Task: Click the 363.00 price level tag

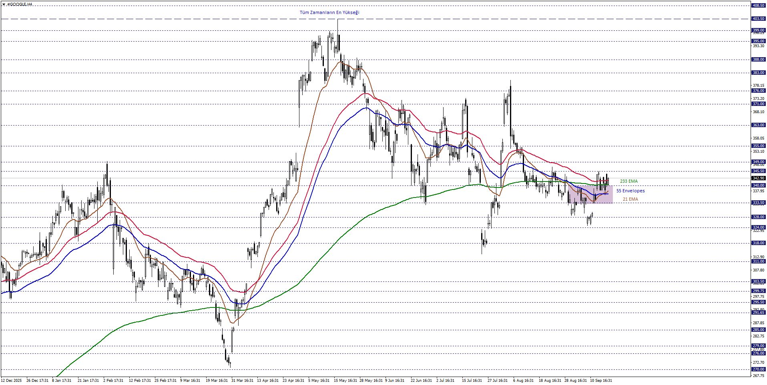Action: tap(759, 125)
